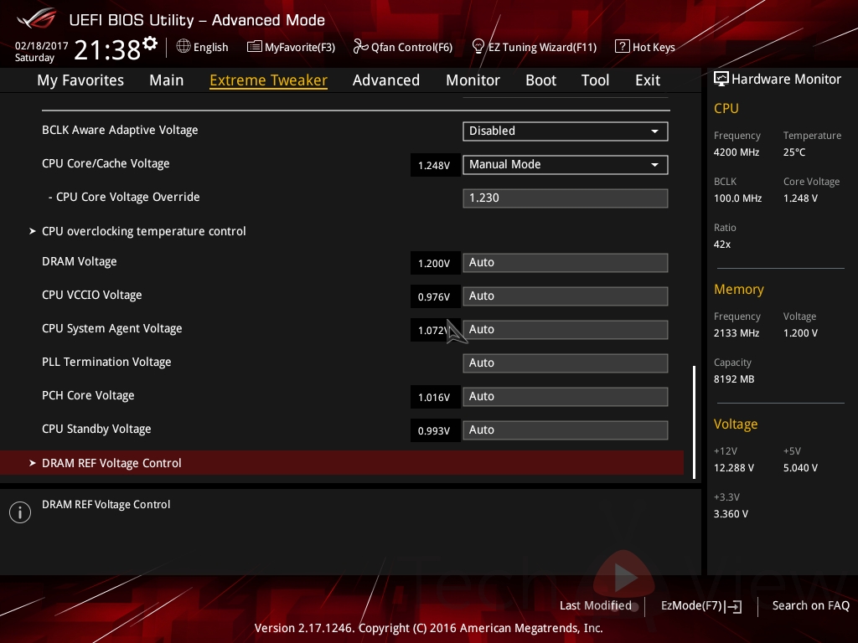Click the Hardware Monitor screen icon
The image size is (858, 643).
pyautogui.click(x=721, y=80)
